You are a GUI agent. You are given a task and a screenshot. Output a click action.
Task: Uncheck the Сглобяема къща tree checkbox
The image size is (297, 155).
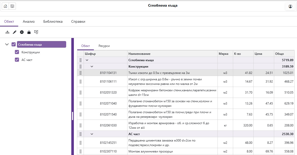pos(14,45)
